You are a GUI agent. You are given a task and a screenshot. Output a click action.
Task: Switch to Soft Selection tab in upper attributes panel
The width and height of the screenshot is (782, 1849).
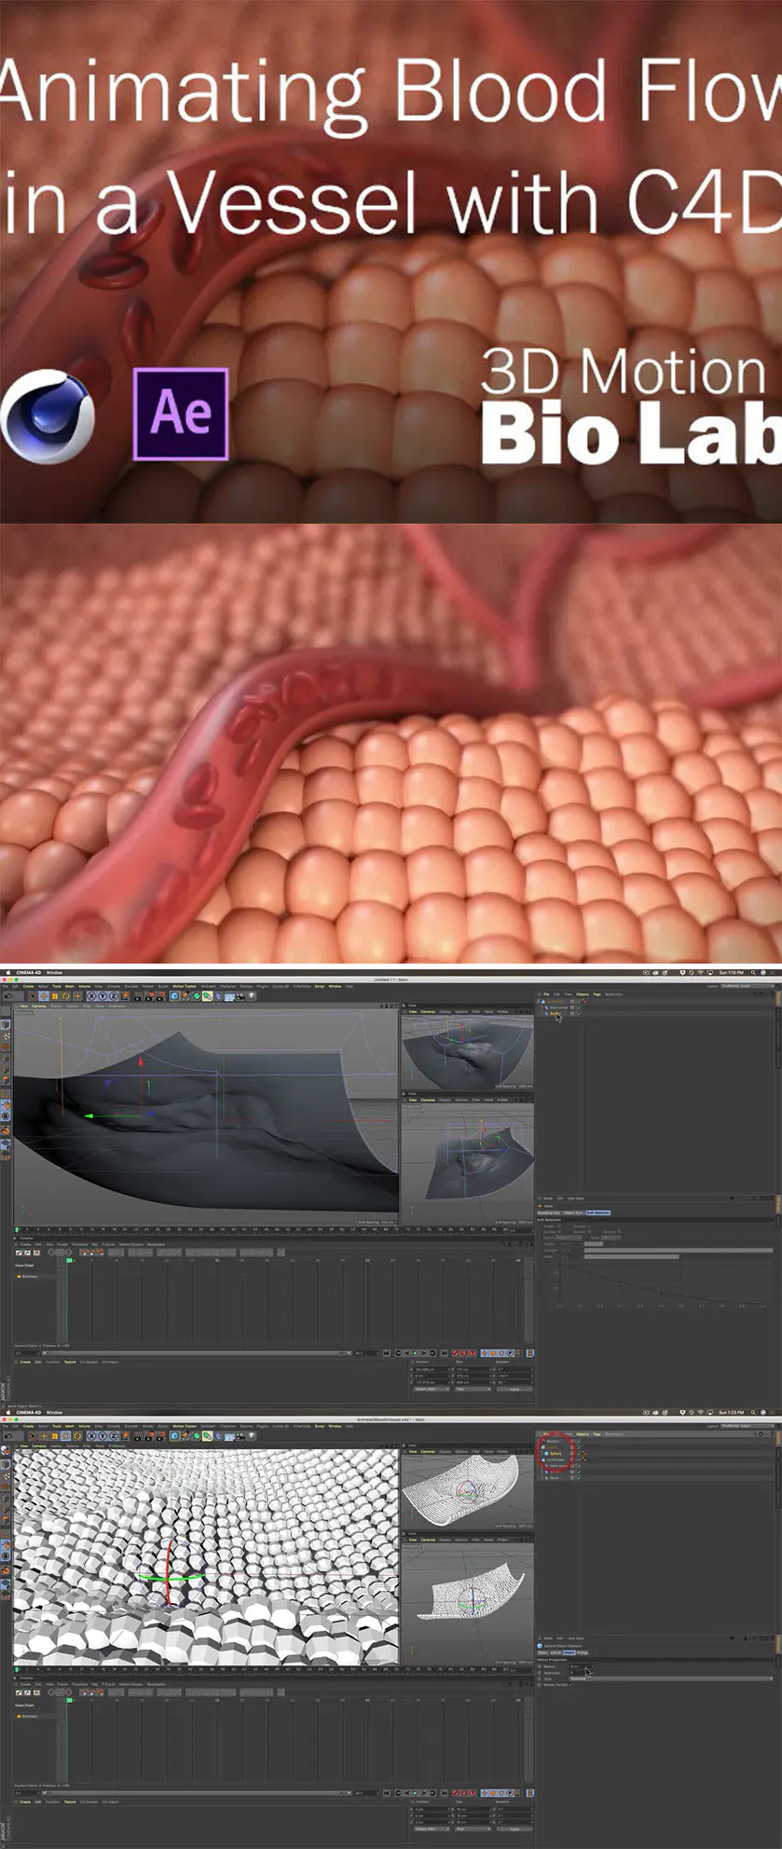pos(597,1212)
